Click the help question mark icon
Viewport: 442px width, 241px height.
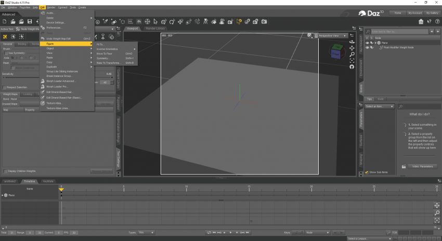pyautogui.click(x=437, y=21)
